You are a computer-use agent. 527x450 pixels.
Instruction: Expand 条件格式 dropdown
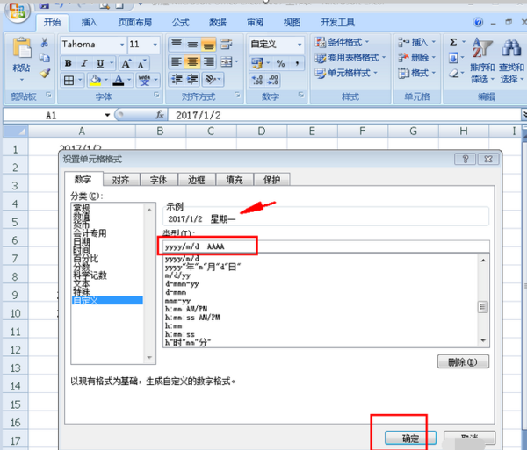point(367,42)
